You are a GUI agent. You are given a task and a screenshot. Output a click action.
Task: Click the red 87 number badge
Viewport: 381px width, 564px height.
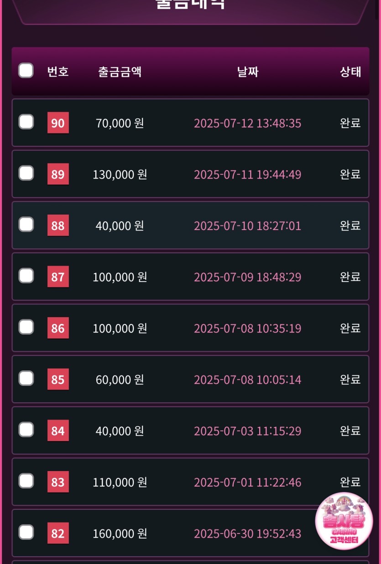(58, 277)
